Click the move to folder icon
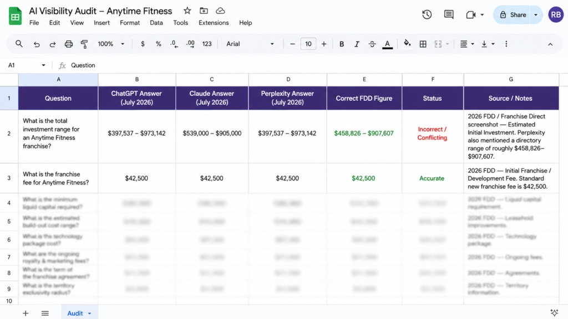Viewport: 568px width, 319px height. click(x=204, y=11)
